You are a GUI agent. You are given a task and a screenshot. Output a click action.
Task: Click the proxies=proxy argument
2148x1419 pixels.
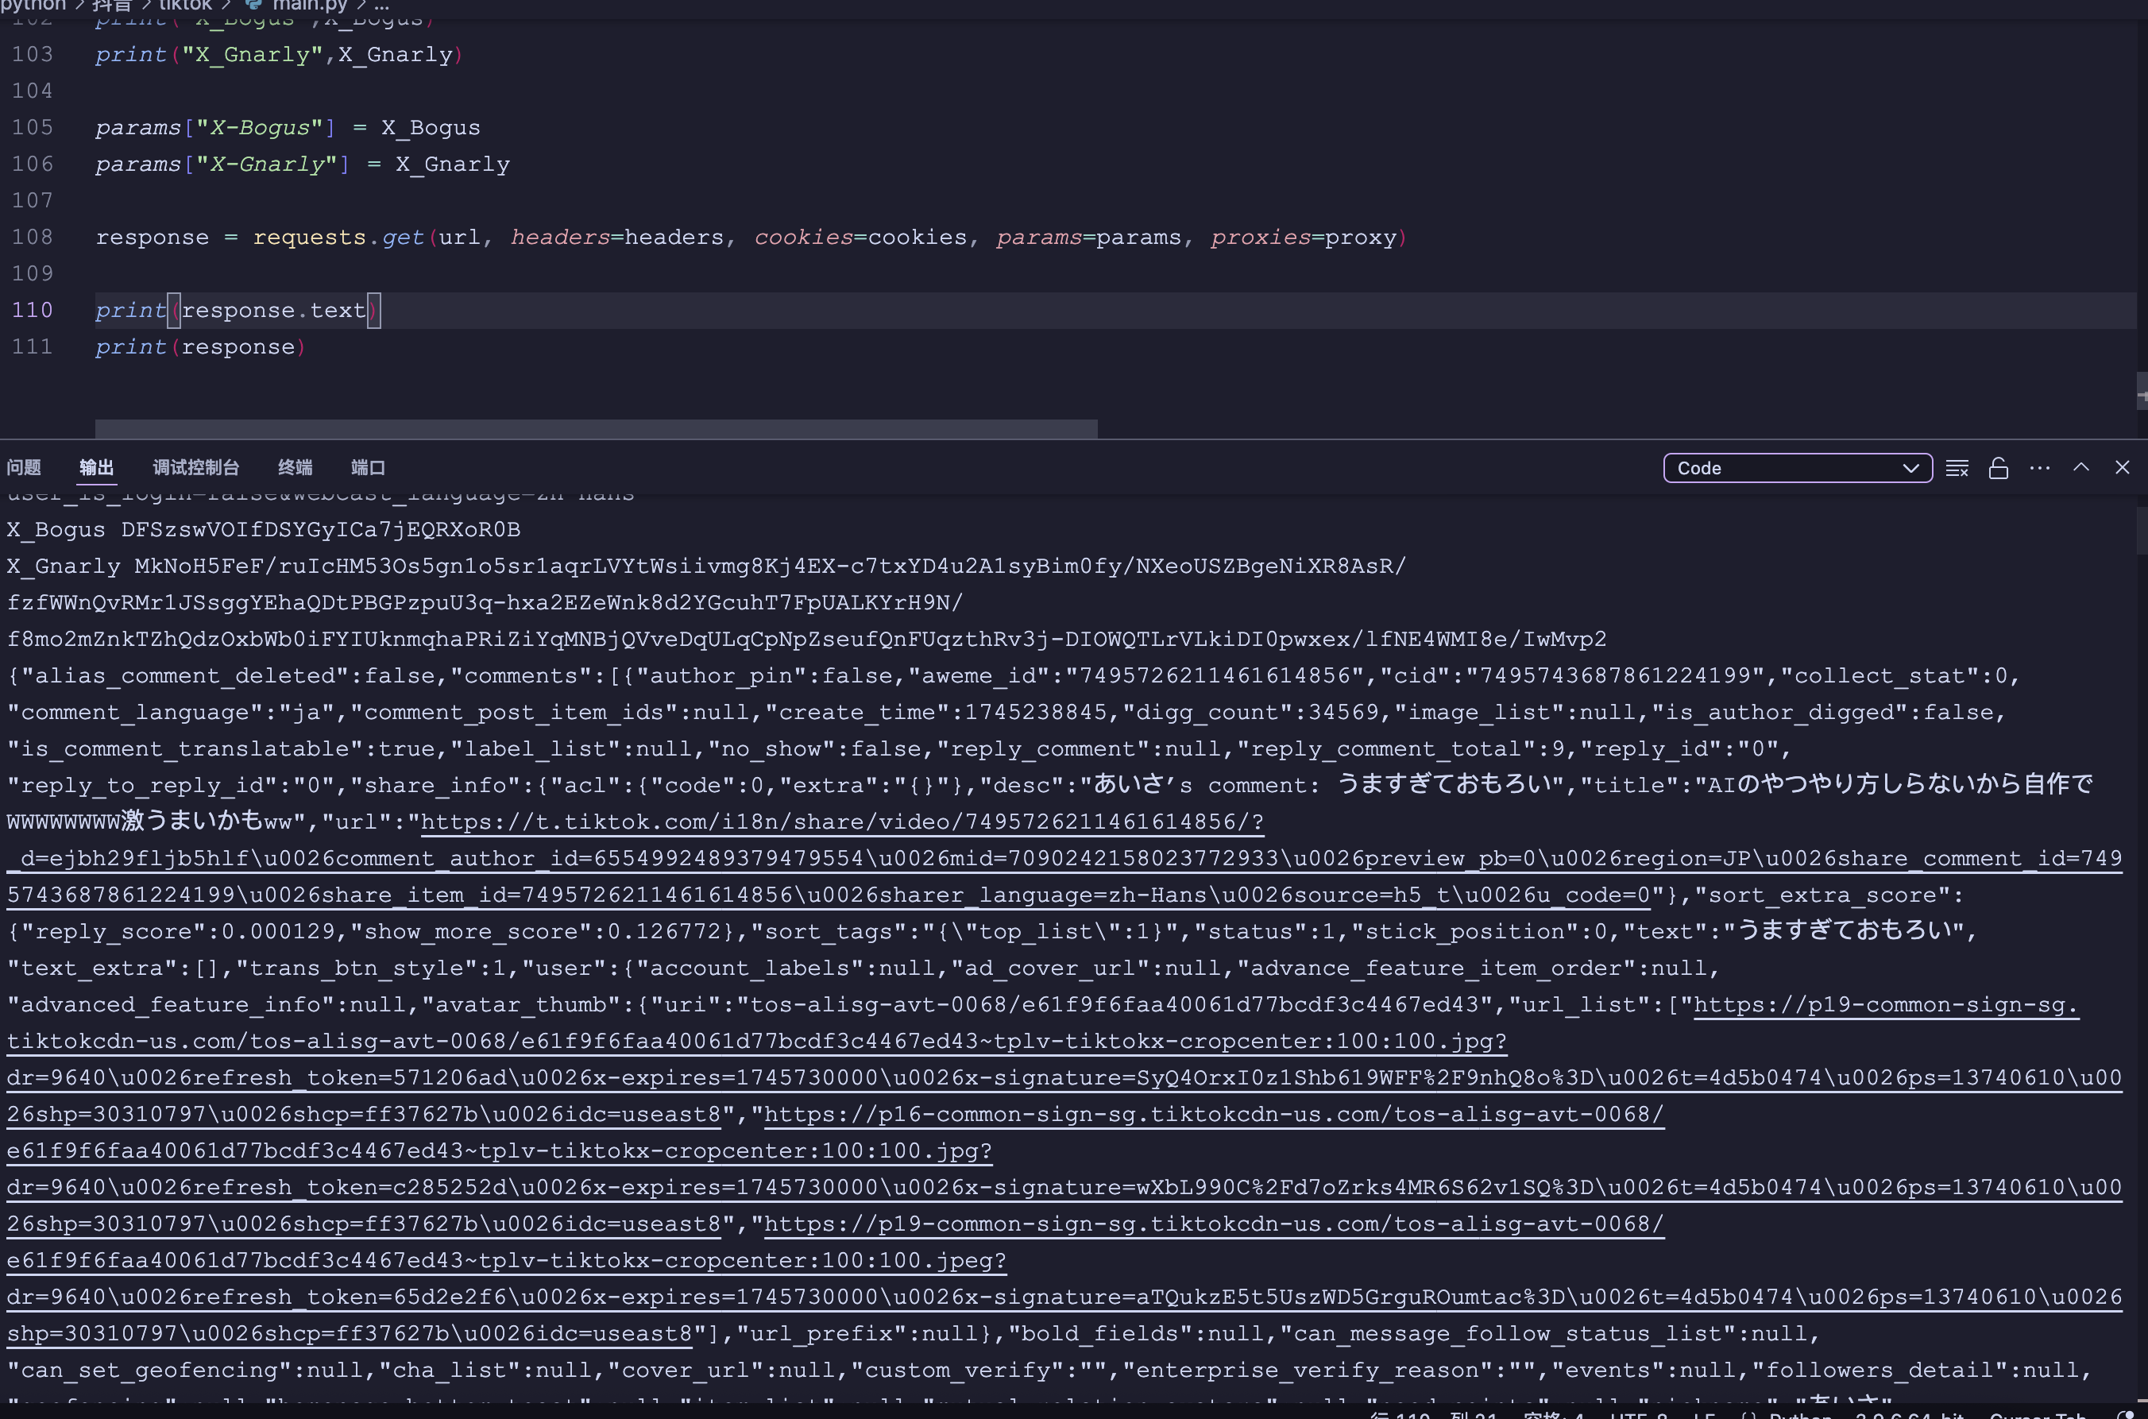(x=1304, y=237)
